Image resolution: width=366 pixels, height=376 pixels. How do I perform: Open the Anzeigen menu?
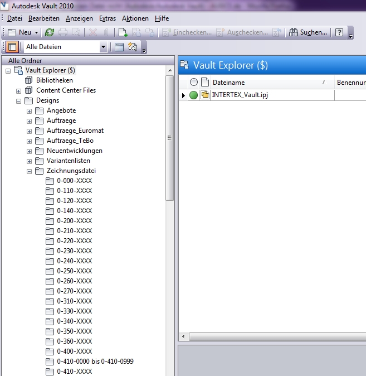(79, 18)
